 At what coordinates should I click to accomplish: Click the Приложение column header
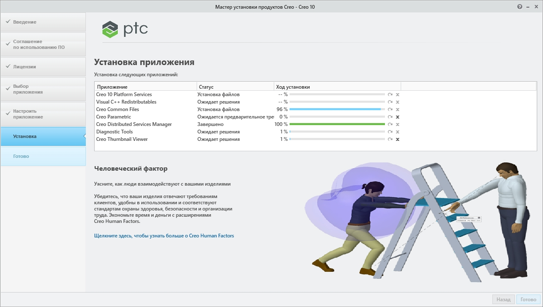tap(146, 87)
